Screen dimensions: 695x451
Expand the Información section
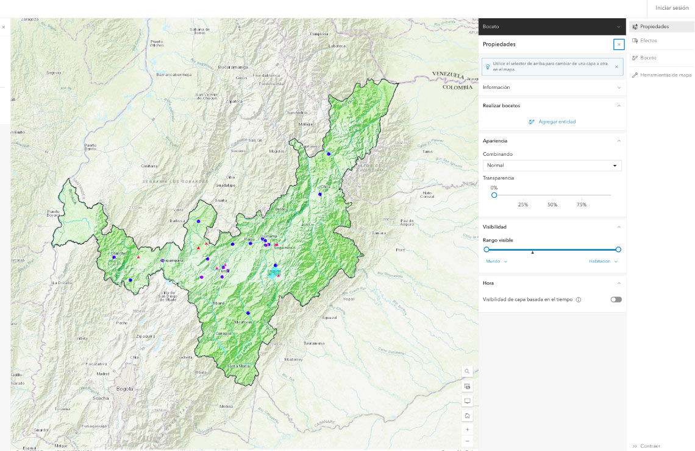point(552,88)
